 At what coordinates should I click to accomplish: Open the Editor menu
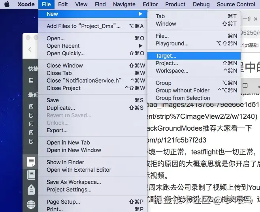[150, 4]
